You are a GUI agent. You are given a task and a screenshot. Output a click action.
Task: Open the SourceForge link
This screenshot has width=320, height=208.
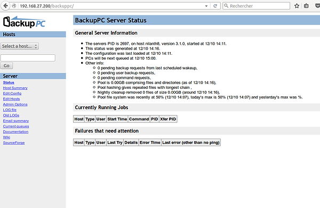tap(14, 143)
